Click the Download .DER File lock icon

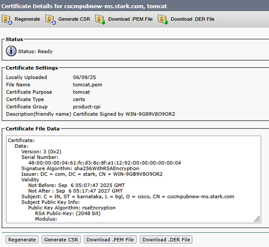[163, 20]
